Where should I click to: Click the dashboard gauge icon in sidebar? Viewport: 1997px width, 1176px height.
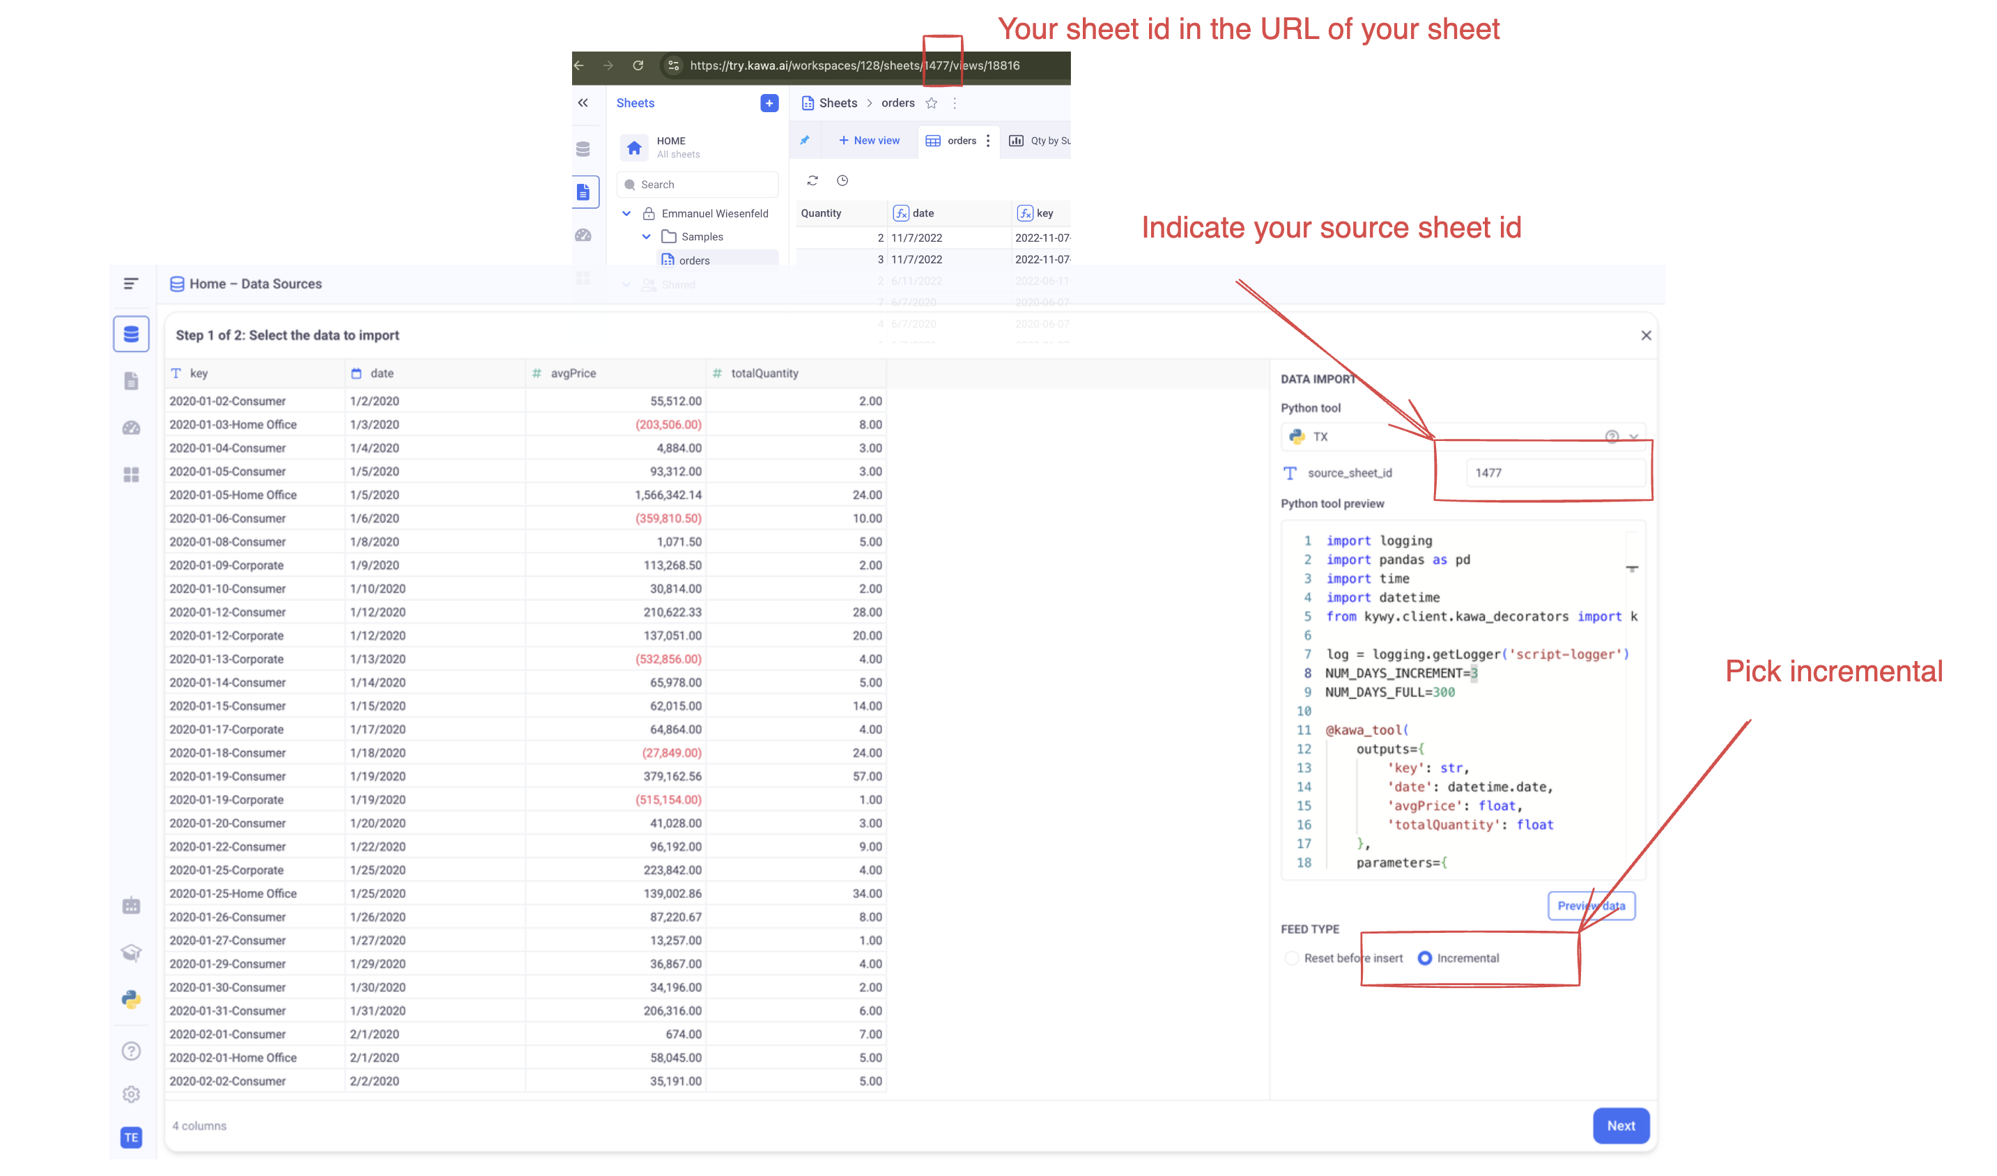pos(132,428)
